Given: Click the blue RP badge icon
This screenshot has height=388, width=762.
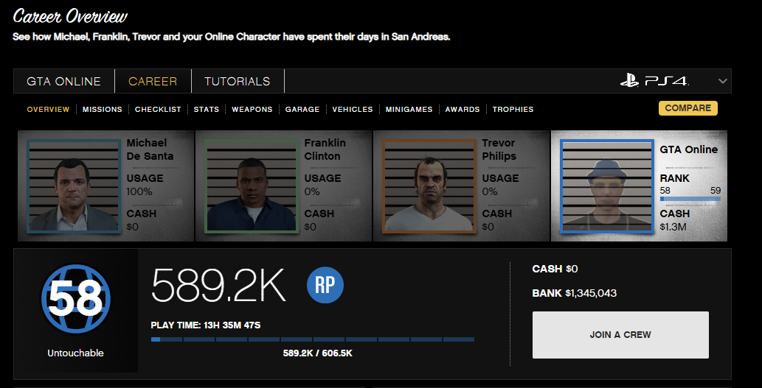Looking at the screenshot, I should tap(325, 285).
